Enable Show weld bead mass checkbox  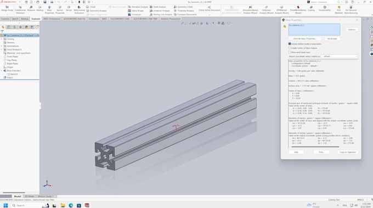[290, 52]
